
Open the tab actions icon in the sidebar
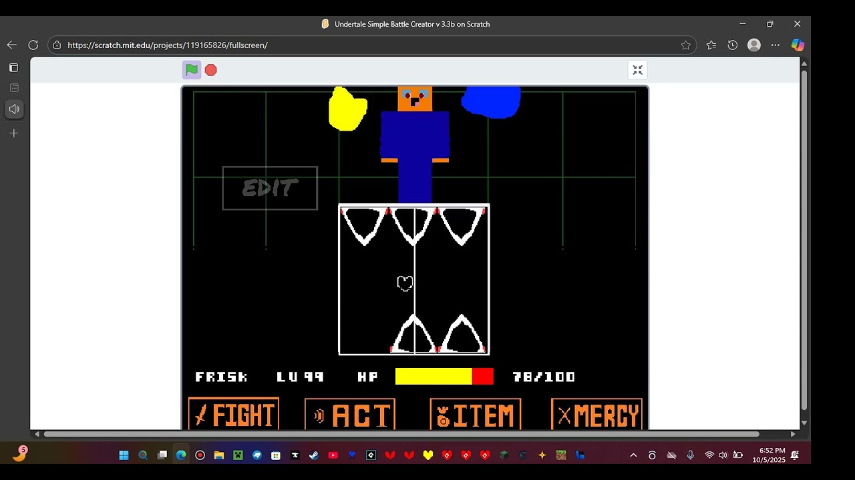[13, 67]
